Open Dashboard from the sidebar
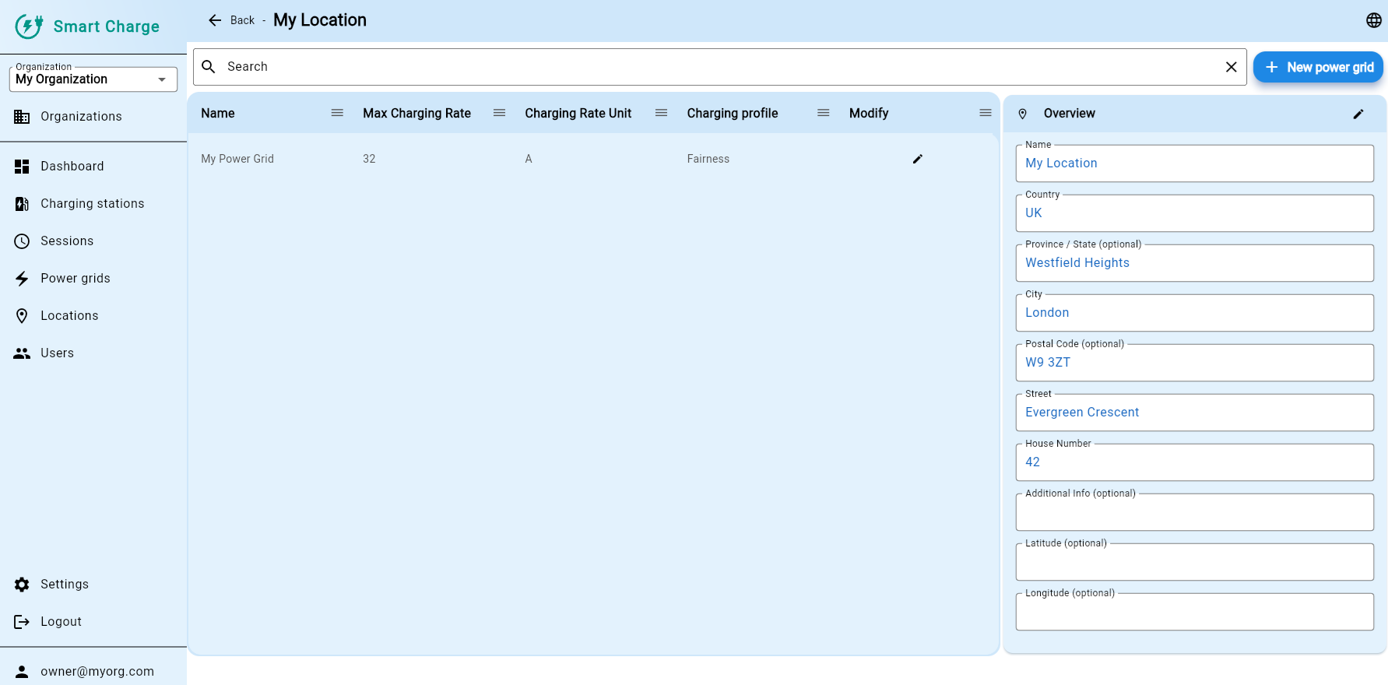This screenshot has height=685, width=1388. pyautogui.click(x=72, y=167)
